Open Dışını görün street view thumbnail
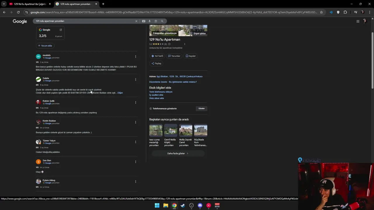Image resolution: width=374 pixels, height=210 pixels. pos(193,30)
